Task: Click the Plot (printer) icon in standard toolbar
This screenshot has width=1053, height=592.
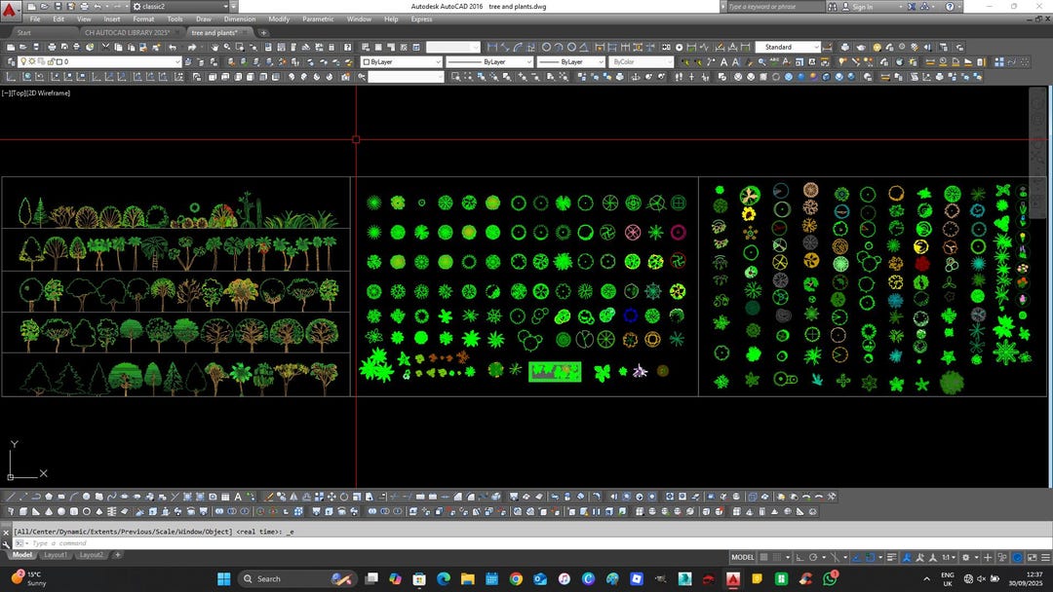Action: click(x=52, y=47)
